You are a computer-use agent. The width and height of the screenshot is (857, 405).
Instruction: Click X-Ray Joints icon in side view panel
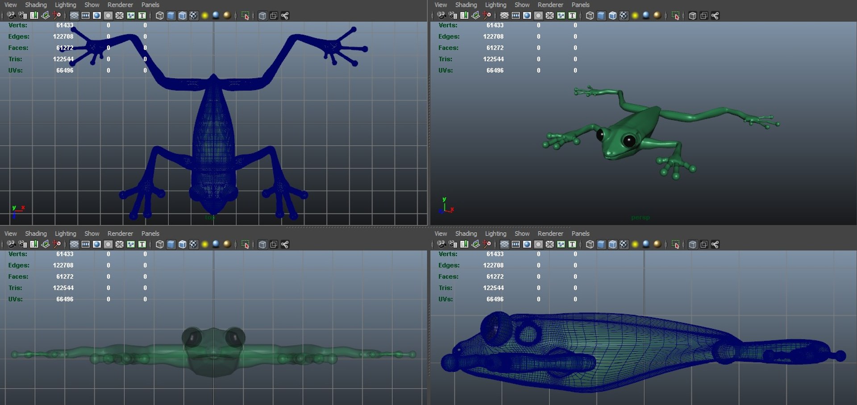pos(715,244)
